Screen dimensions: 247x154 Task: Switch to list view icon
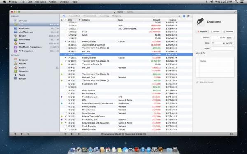(x=184, y=16)
